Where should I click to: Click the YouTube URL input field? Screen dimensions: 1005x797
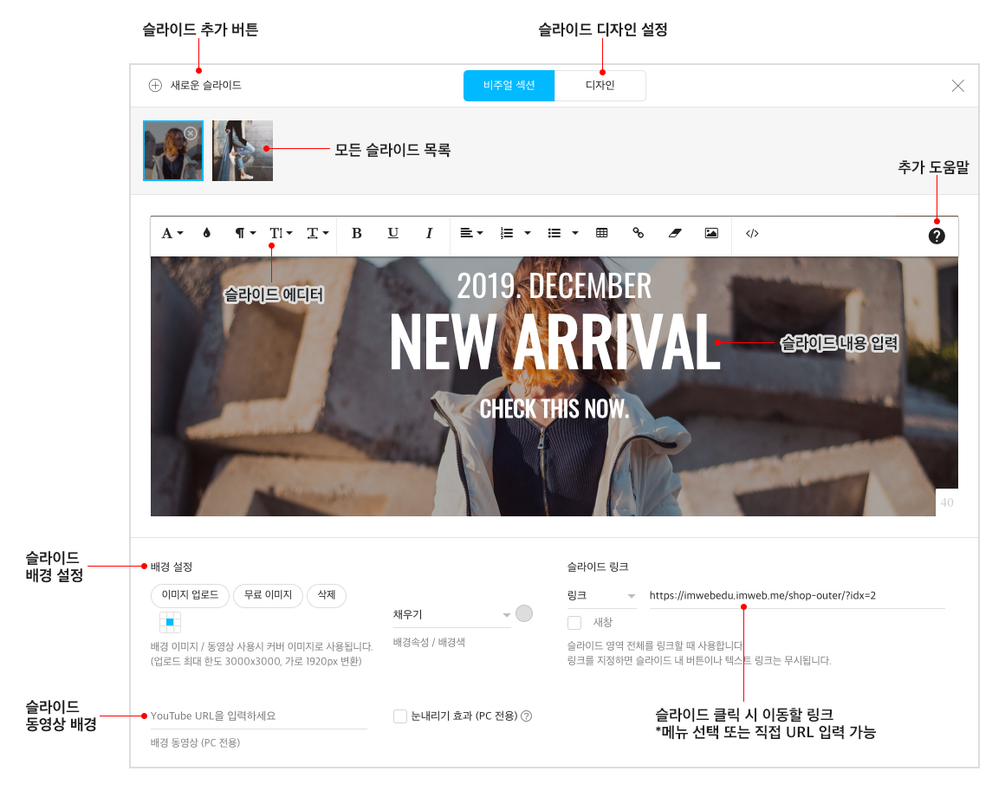(x=259, y=716)
